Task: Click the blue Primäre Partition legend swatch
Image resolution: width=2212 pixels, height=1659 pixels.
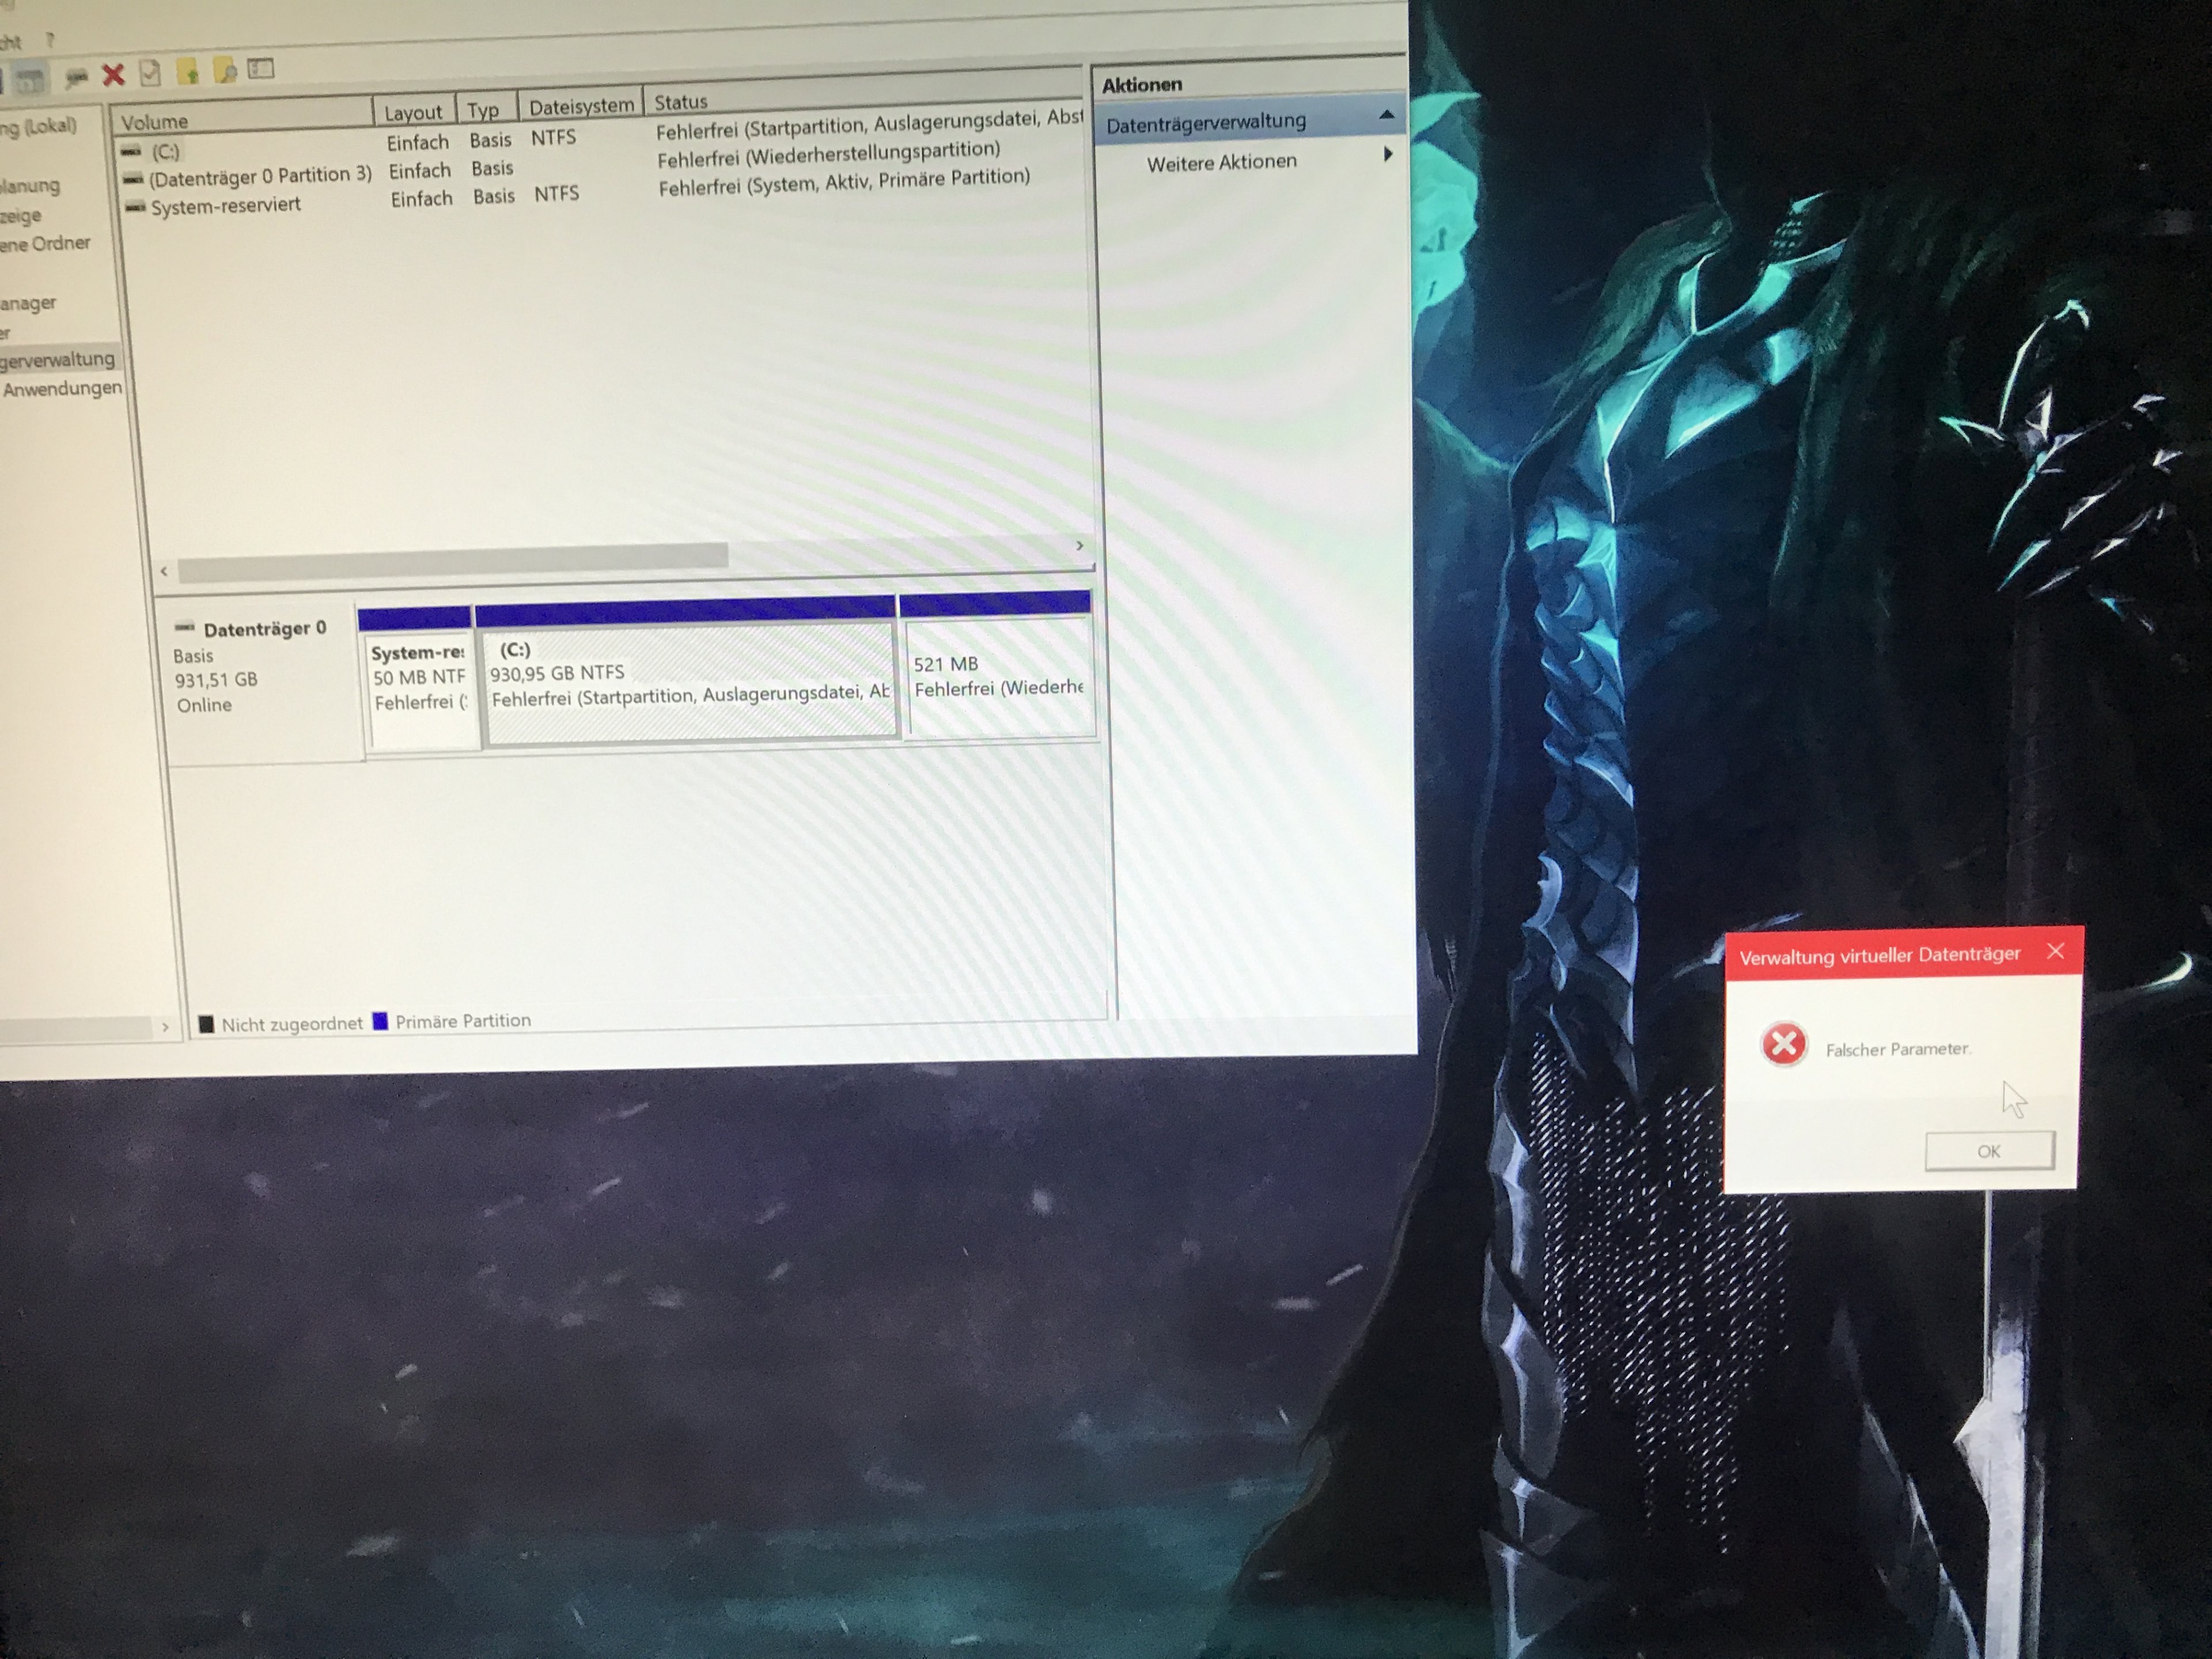Action: point(380,1021)
